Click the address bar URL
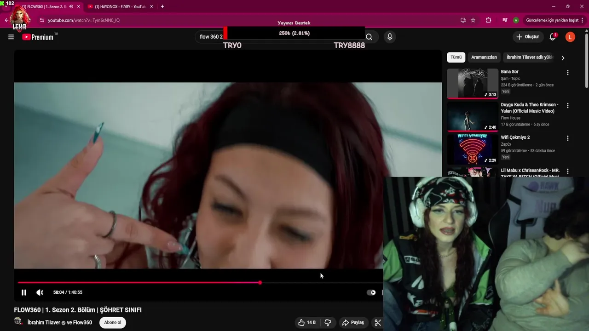Viewport: 589px width, 331px height. (84, 20)
